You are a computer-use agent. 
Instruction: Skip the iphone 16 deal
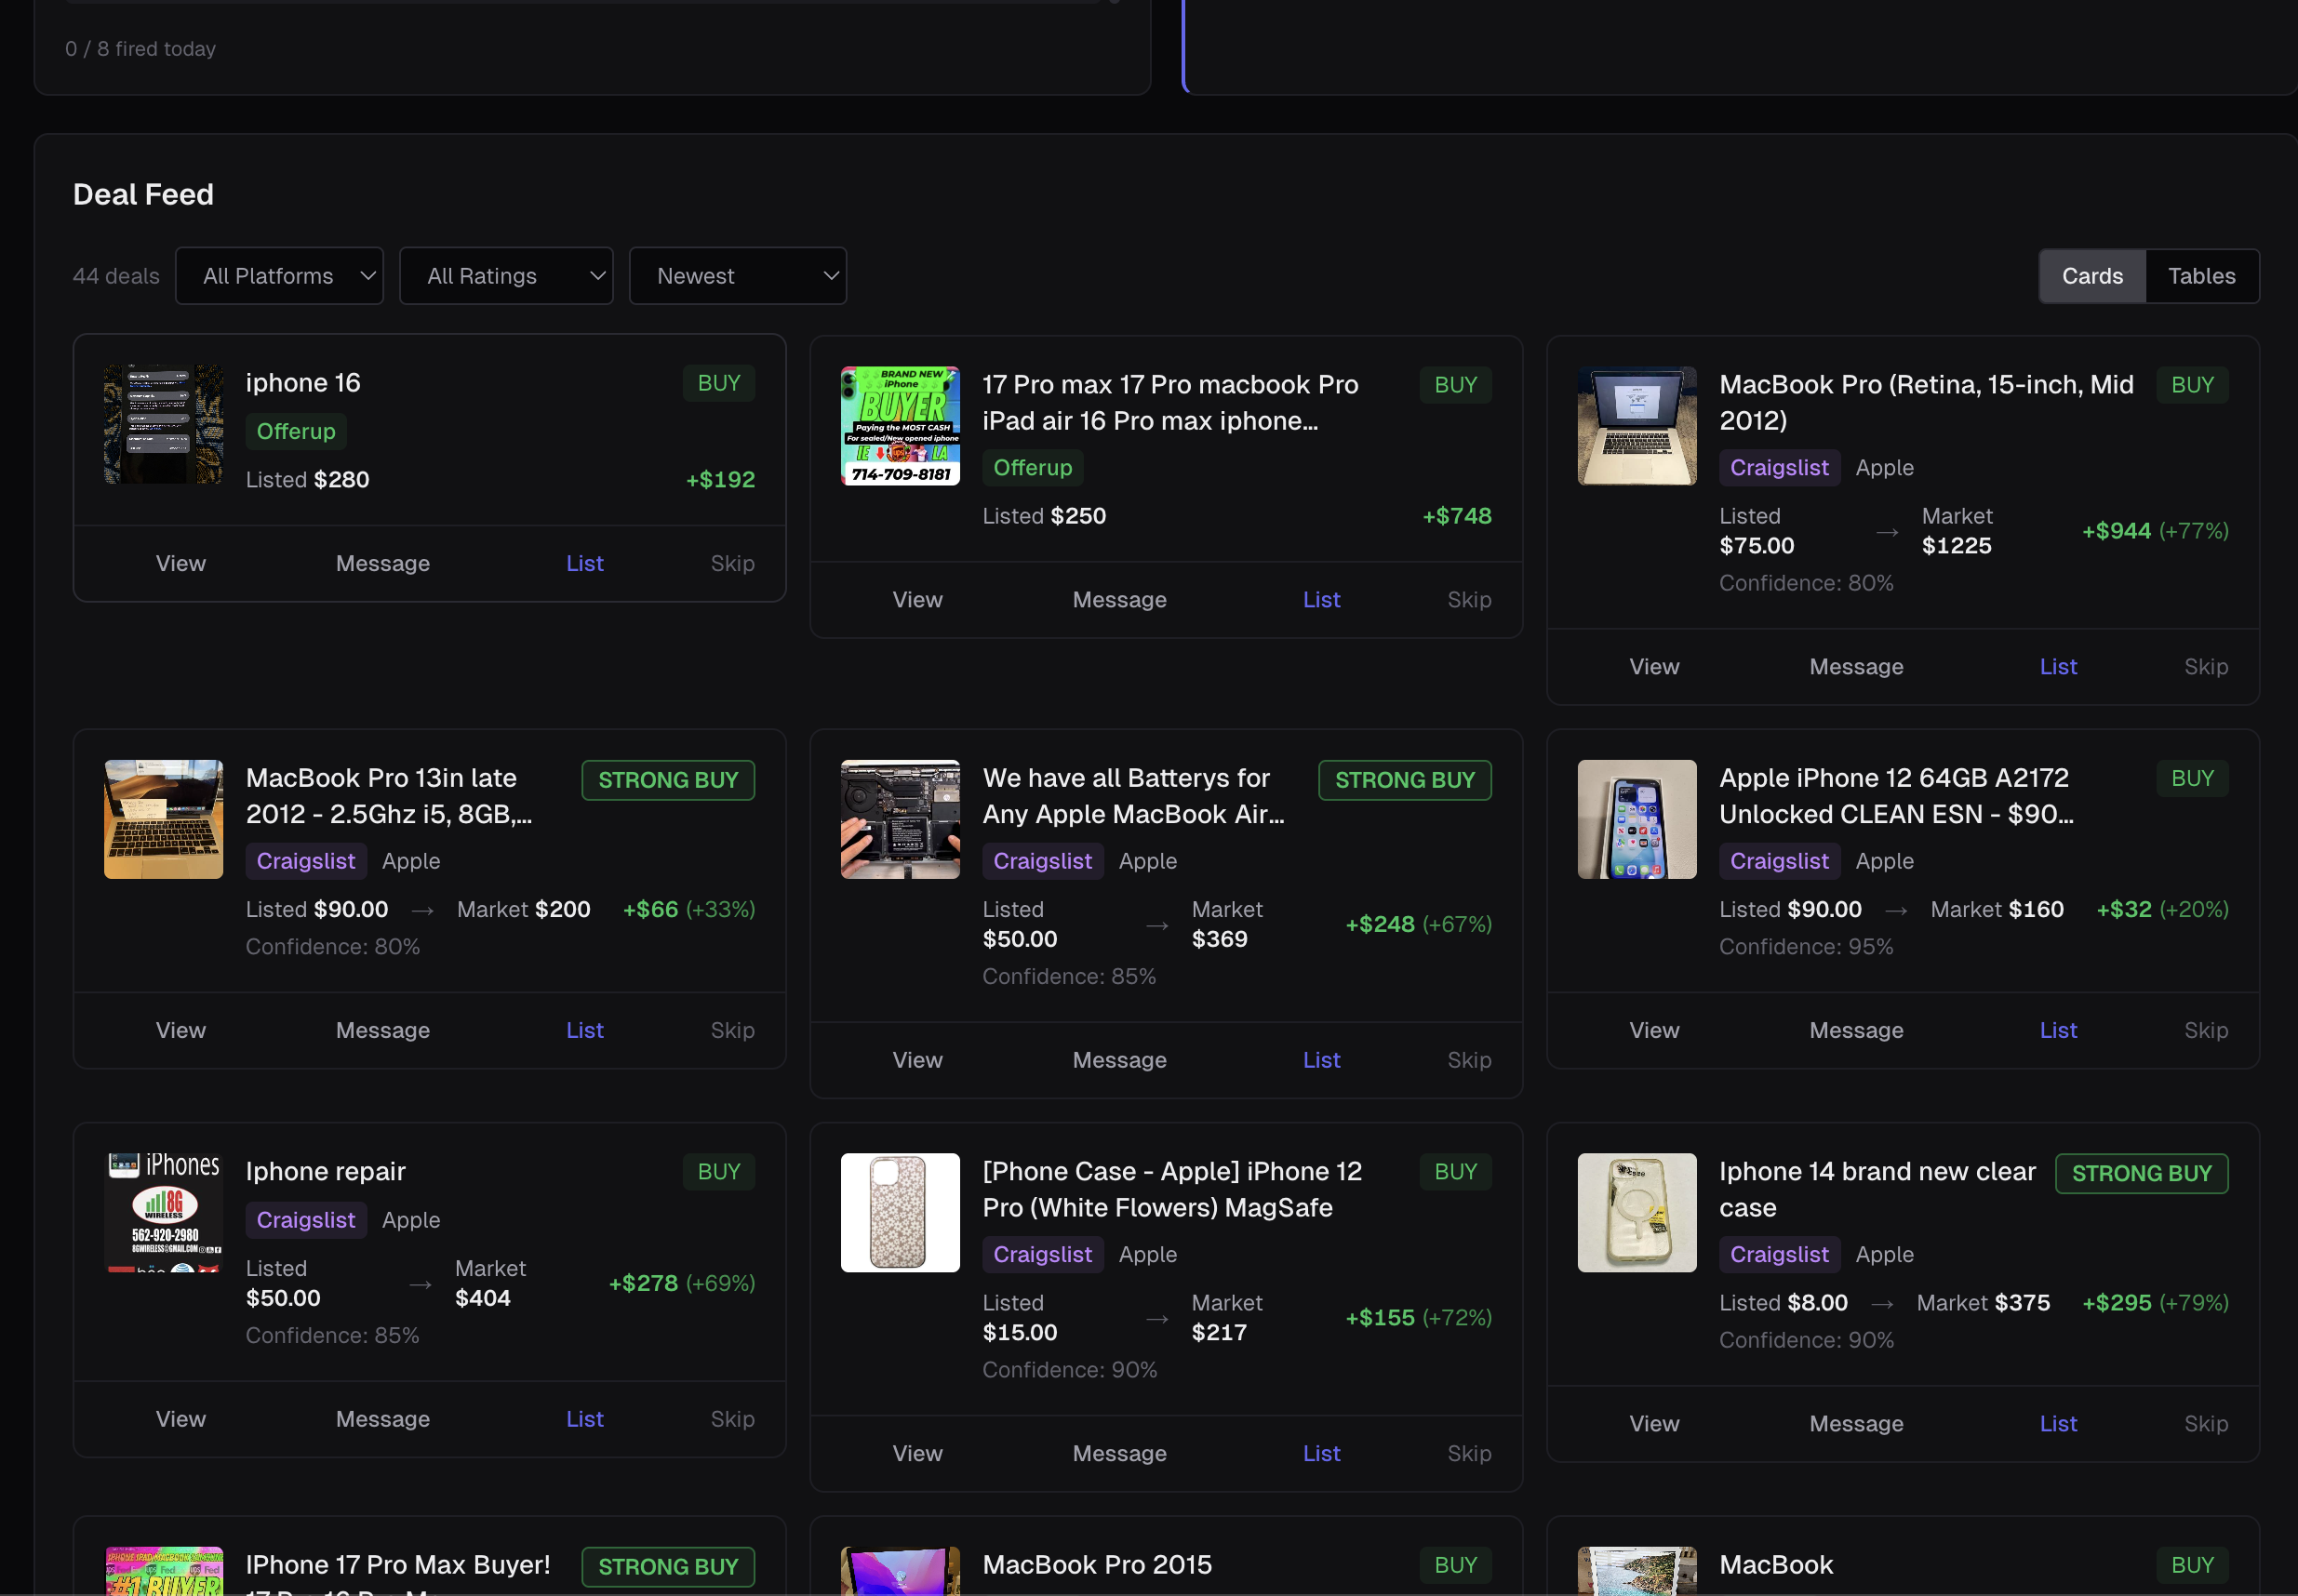[x=732, y=563]
